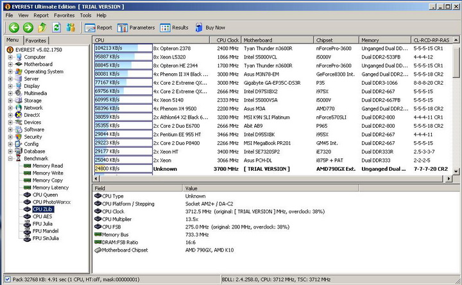Click the Devices icon in tree
The height and width of the screenshot is (285, 462).
(x=19, y=123)
